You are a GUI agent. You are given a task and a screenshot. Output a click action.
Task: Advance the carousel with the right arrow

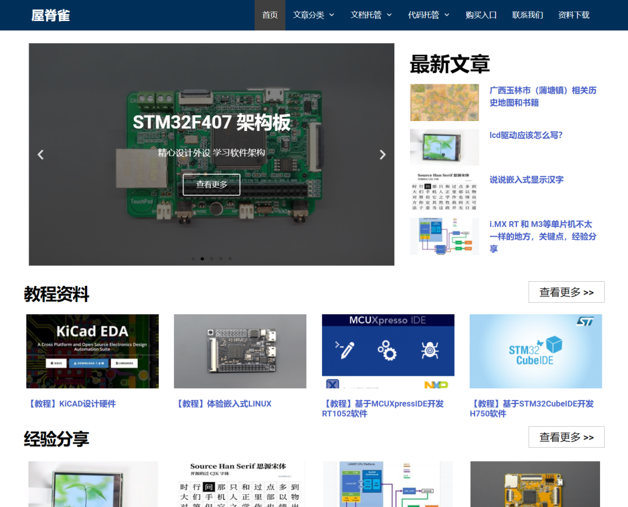click(x=383, y=155)
